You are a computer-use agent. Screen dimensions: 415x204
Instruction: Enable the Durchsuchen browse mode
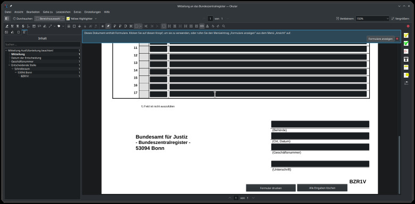(22, 19)
